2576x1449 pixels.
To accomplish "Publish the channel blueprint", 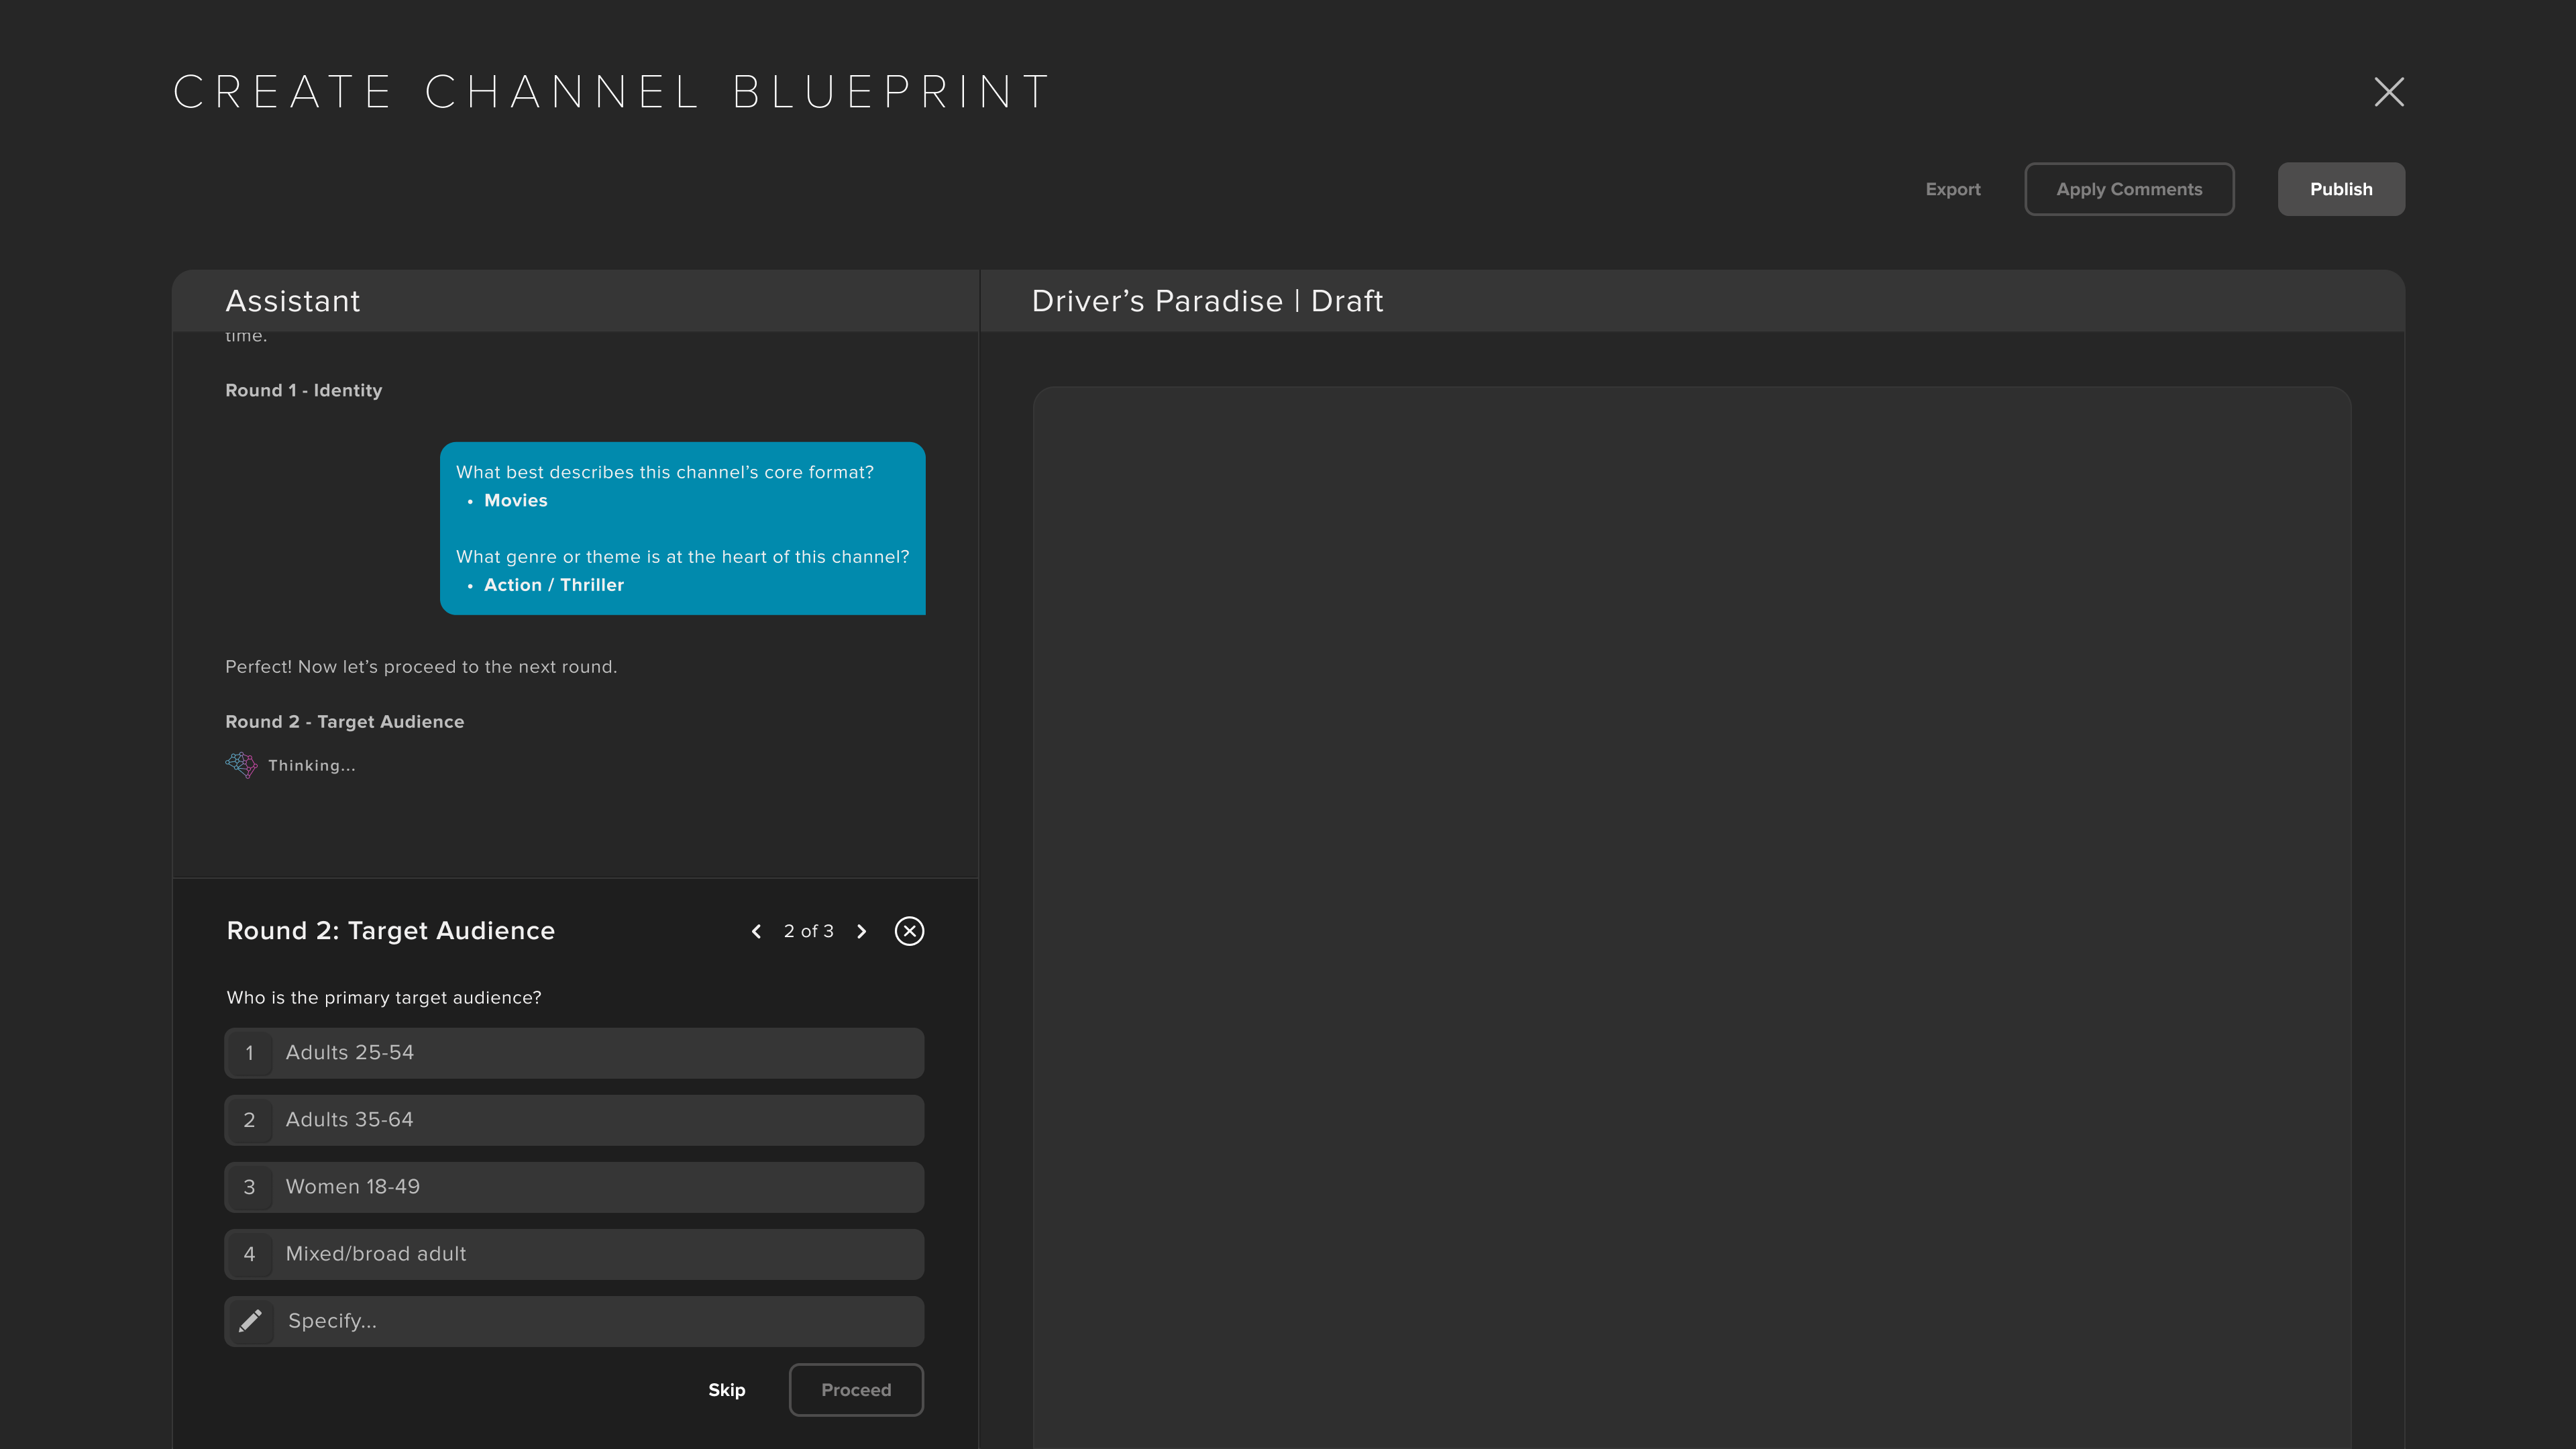I will pos(2341,189).
